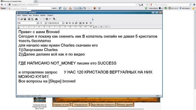Click the Управление game button
The image size is (196, 110).
pos(81,105)
